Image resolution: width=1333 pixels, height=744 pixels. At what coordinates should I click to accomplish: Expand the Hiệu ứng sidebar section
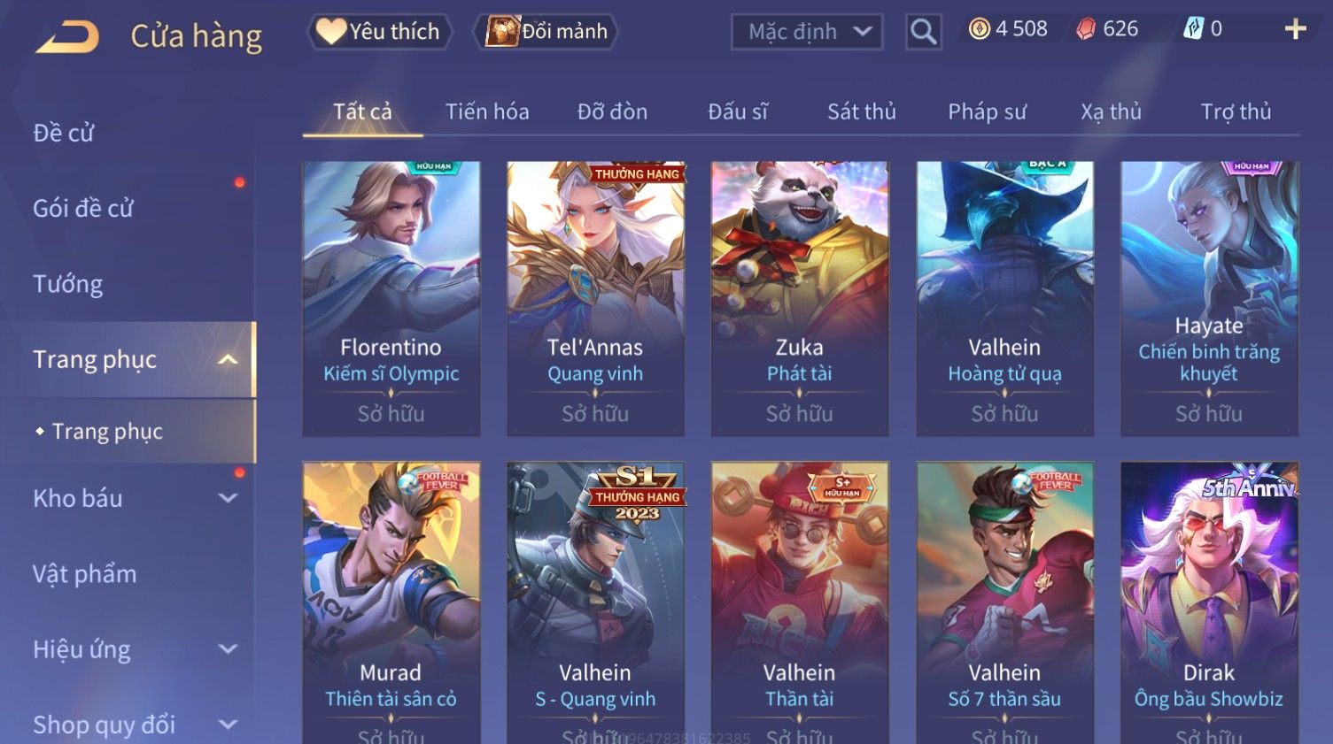pyautogui.click(x=228, y=649)
